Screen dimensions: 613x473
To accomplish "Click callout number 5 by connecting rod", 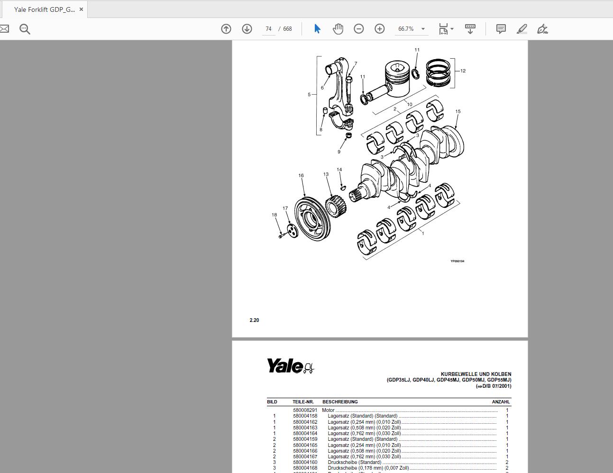I will pos(309,95).
